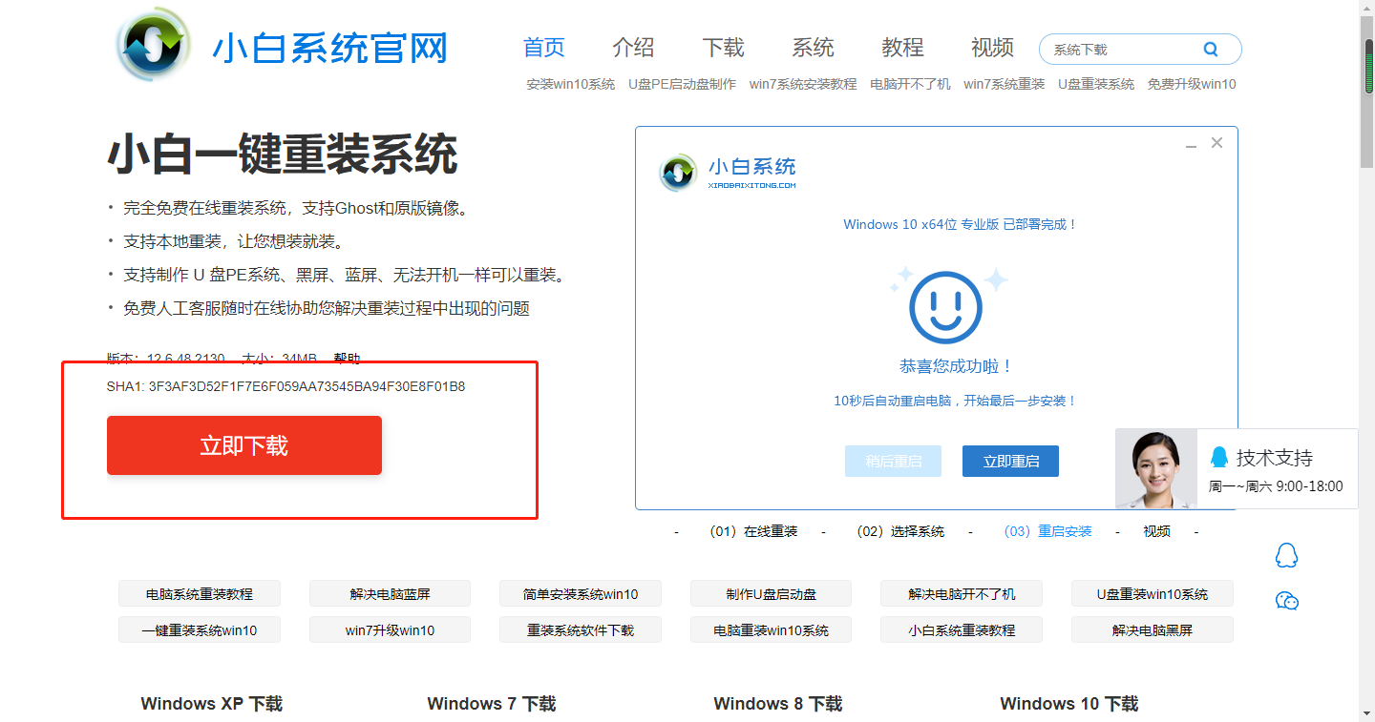Click the 技术支持 bell icon
This screenshot has height=722, width=1375.
(1221, 457)
